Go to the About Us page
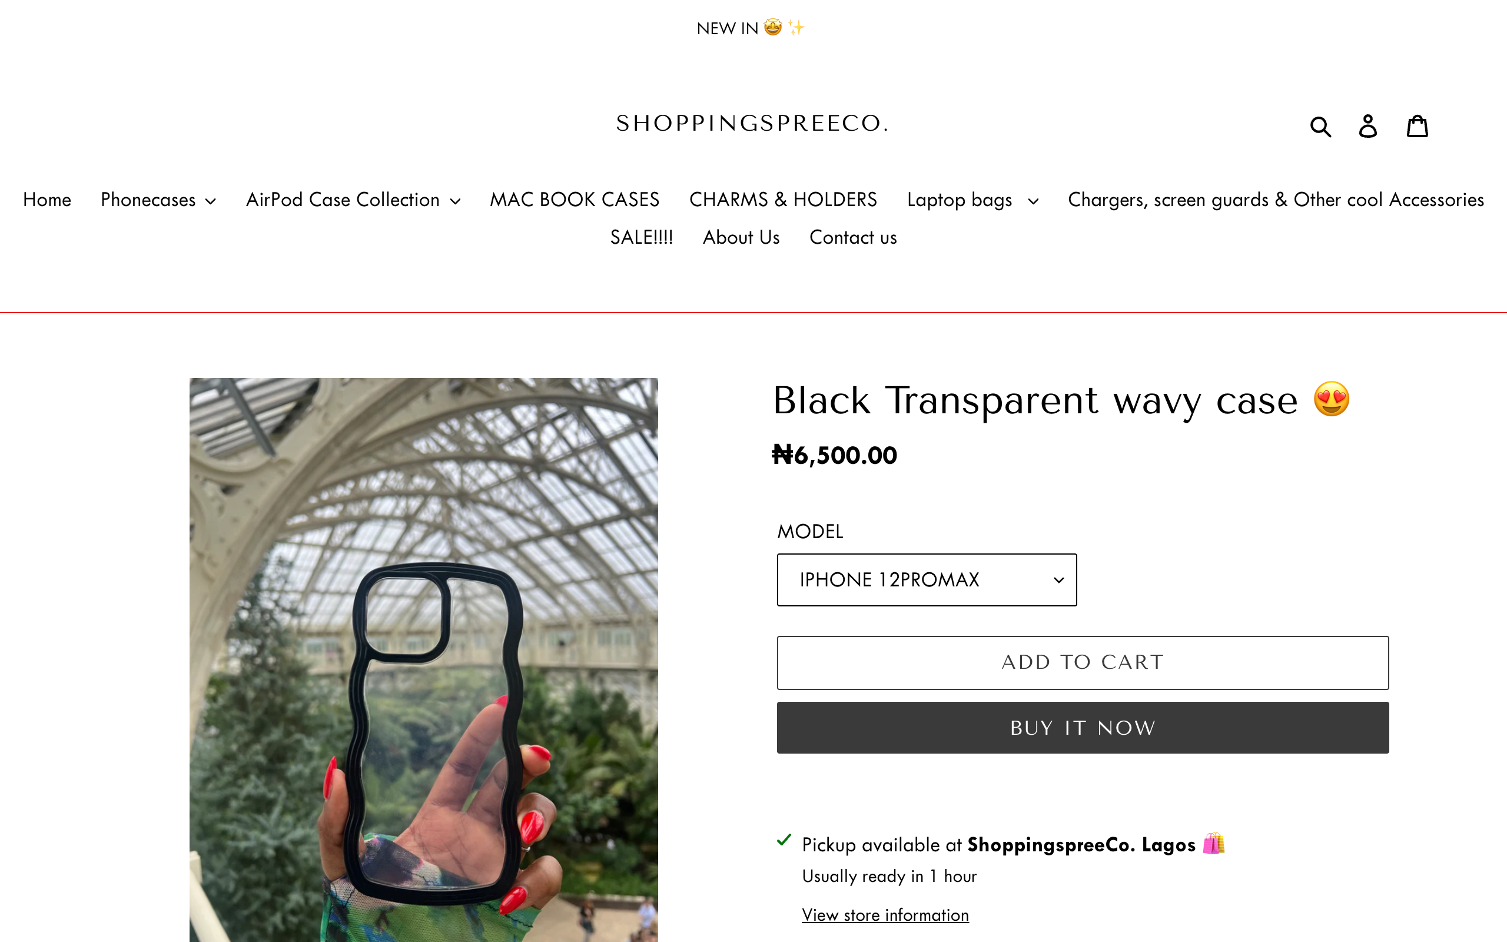 tap(741, 237)
